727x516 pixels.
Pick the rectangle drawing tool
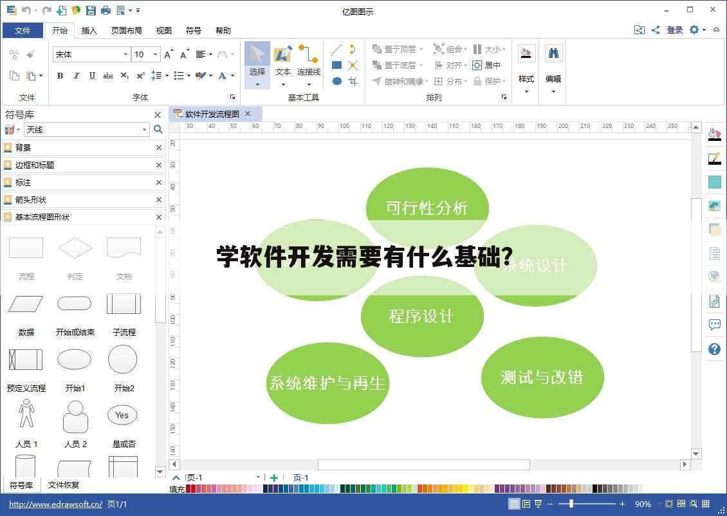pyautogui.click(x=337, y=66)
